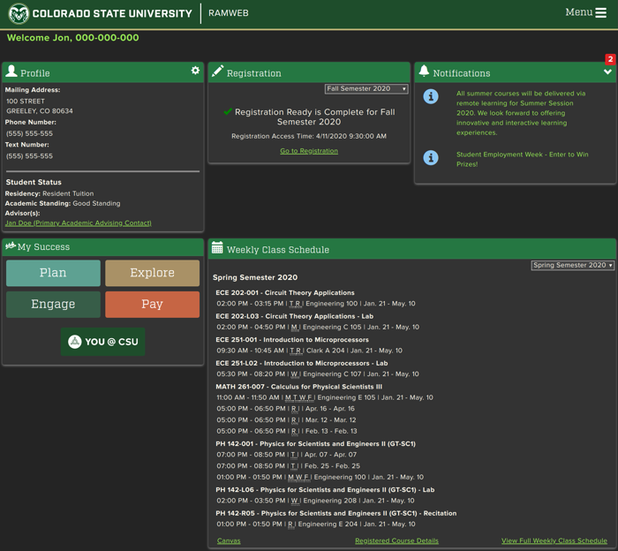
Task: Click the Engineering 208 lab time row
Action: click(315, 501)
